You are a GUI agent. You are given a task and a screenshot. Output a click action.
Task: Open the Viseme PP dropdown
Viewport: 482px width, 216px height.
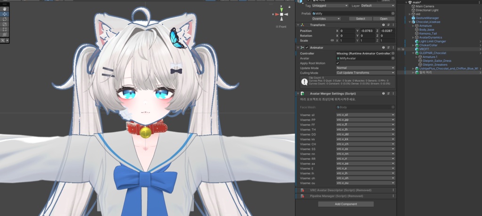365,120
